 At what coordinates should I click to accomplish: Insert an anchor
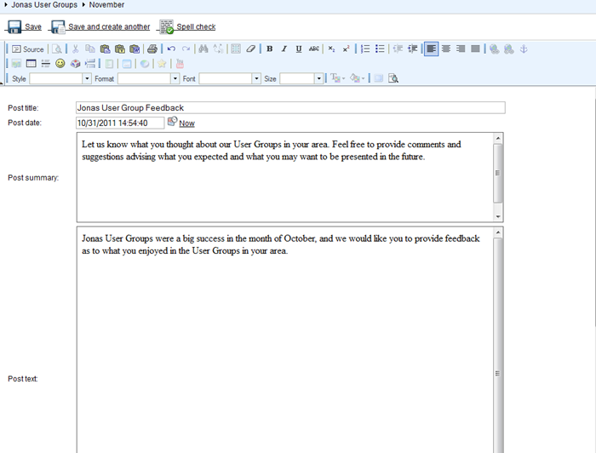[x=524, y=49]
